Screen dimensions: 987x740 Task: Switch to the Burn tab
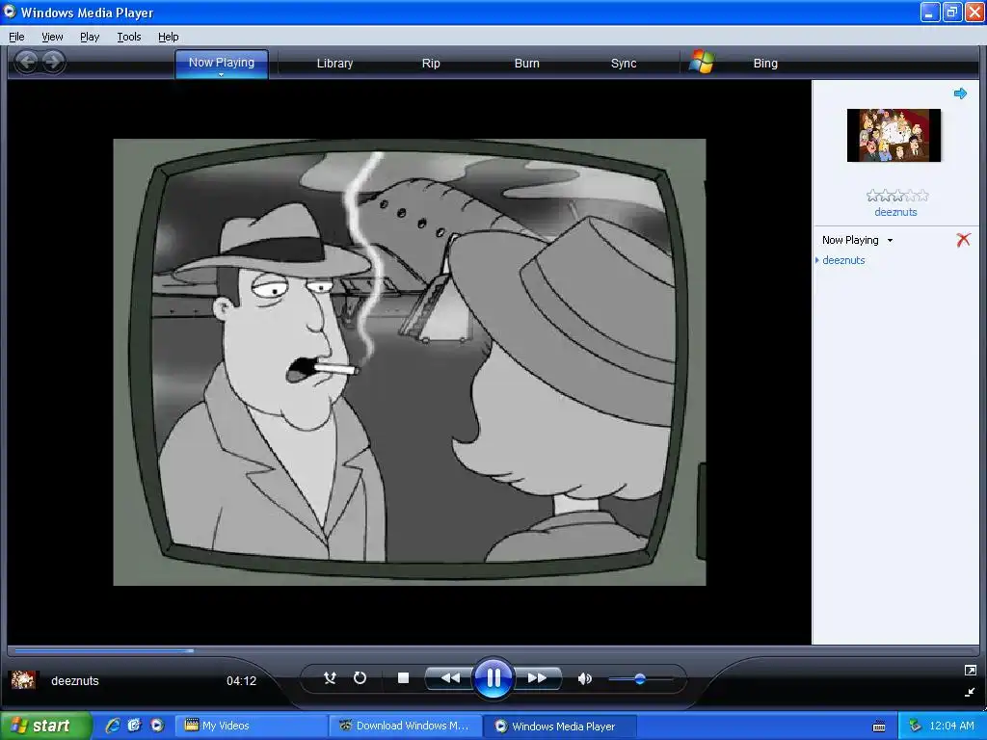pos(527,63)
